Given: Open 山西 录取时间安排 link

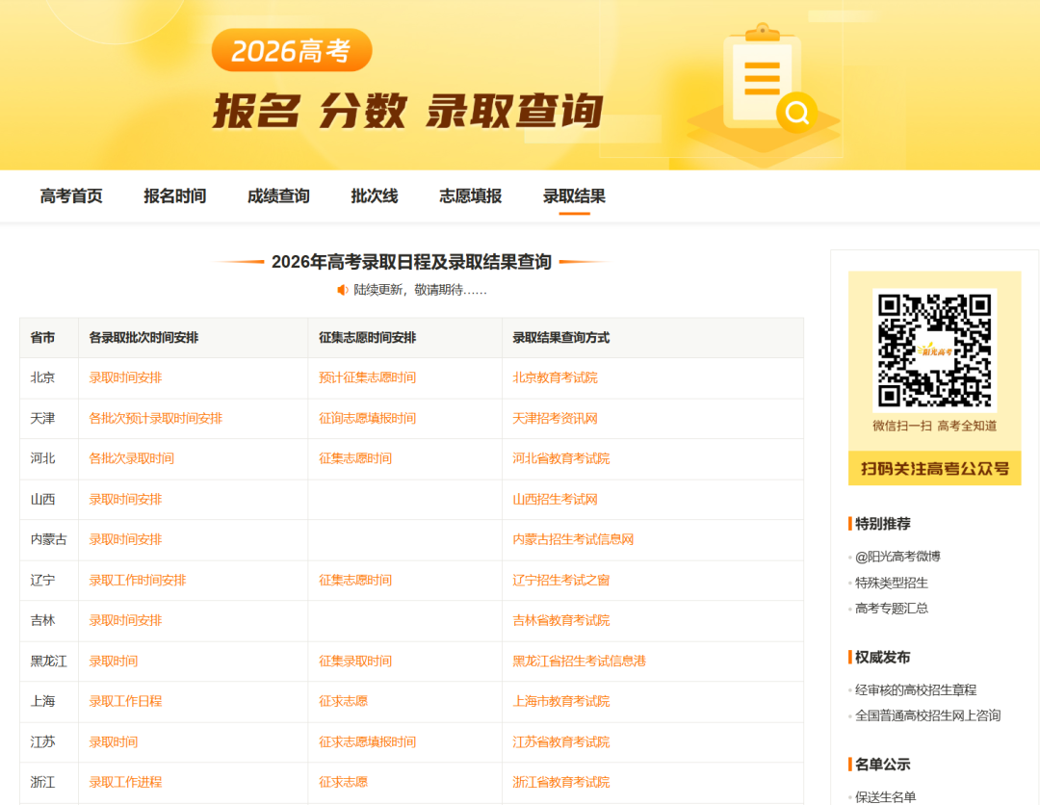Looking at the screenshot, I should pos(125,500).
